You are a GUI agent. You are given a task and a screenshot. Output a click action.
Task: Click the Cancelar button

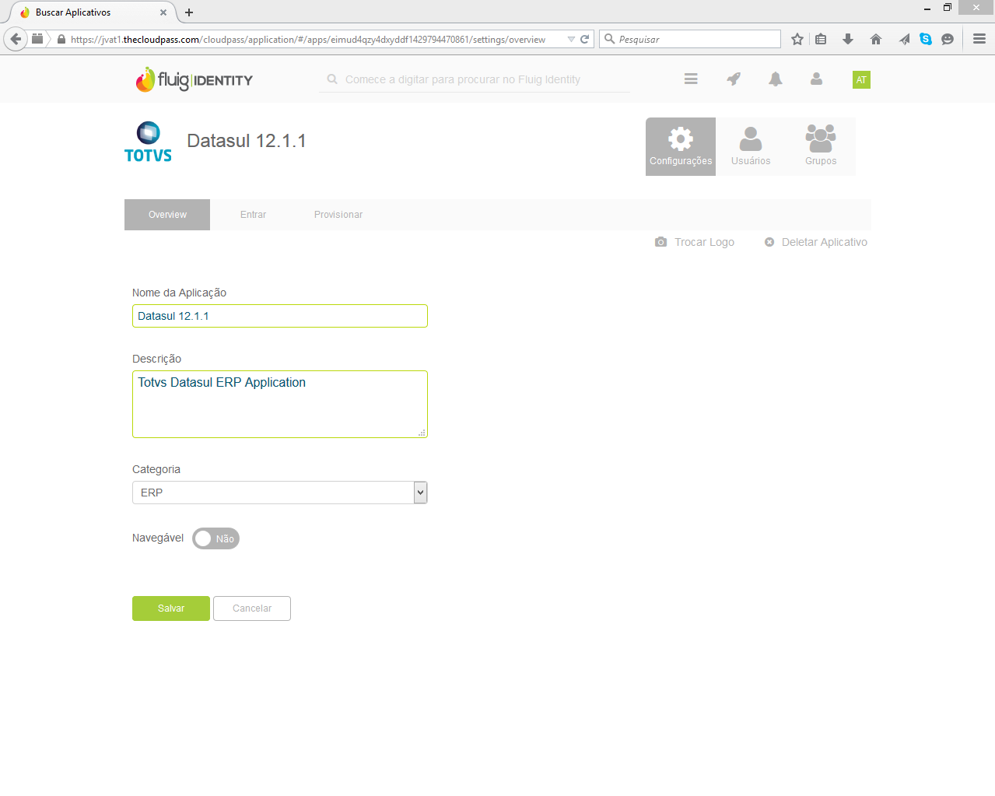(x=252, y=608)
